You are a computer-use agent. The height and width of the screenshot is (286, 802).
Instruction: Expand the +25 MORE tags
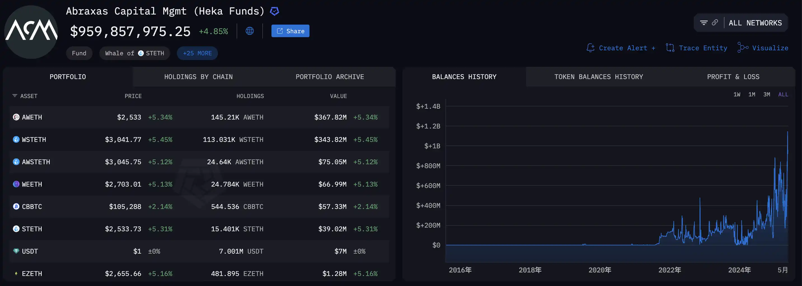[x=197, y=53]
